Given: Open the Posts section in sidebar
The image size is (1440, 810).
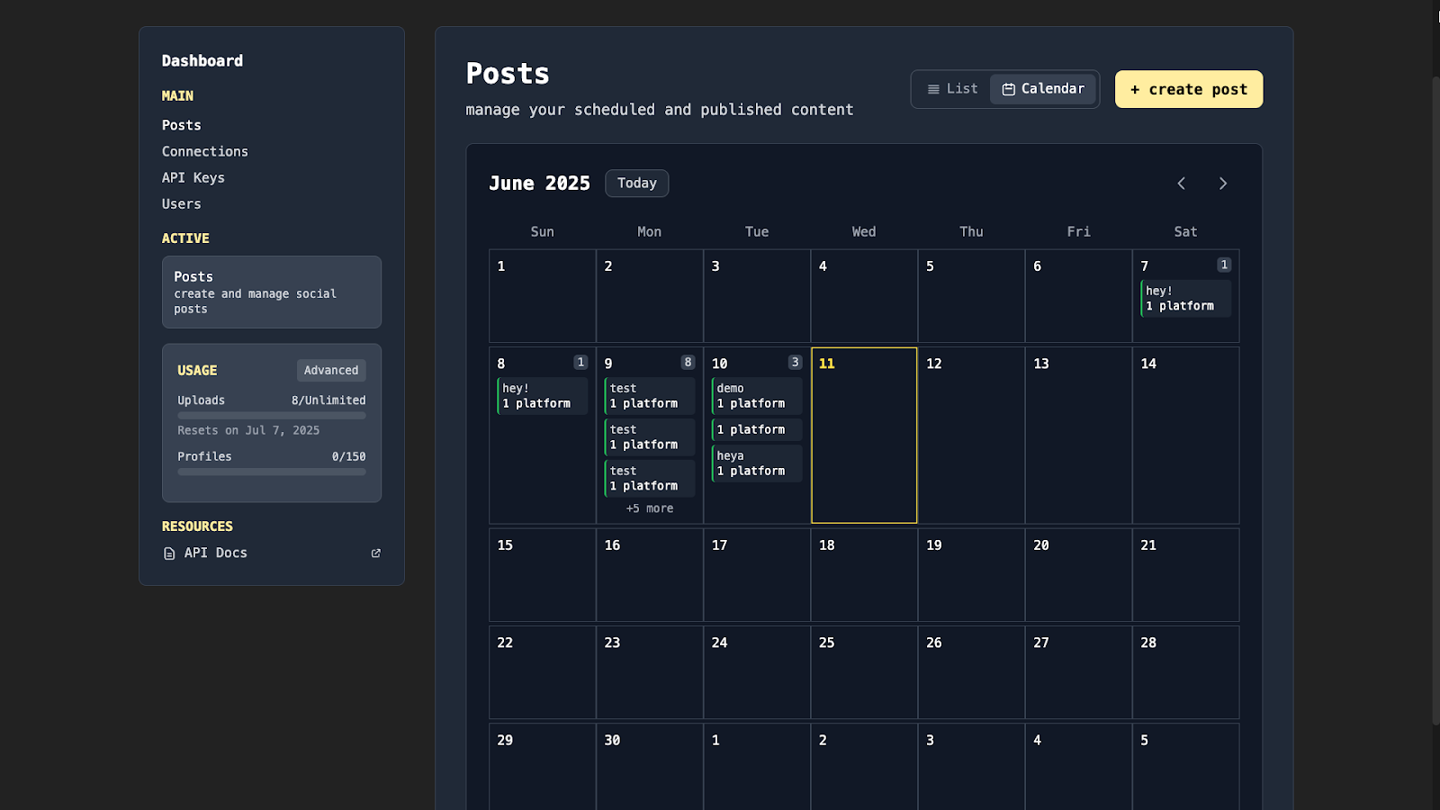Looking at the screenshot, I should pyautogui.click(x=181, y=125).
